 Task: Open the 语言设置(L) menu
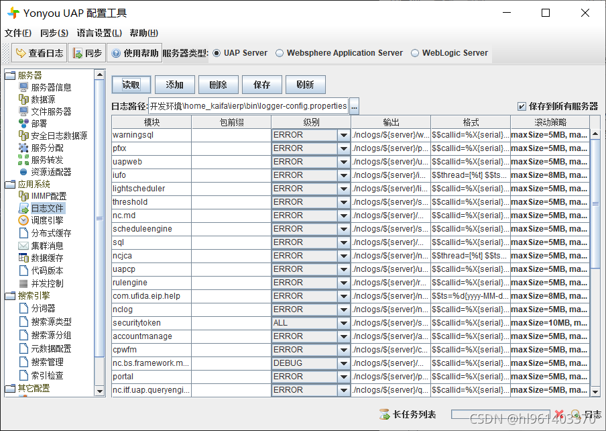(99, 33)
